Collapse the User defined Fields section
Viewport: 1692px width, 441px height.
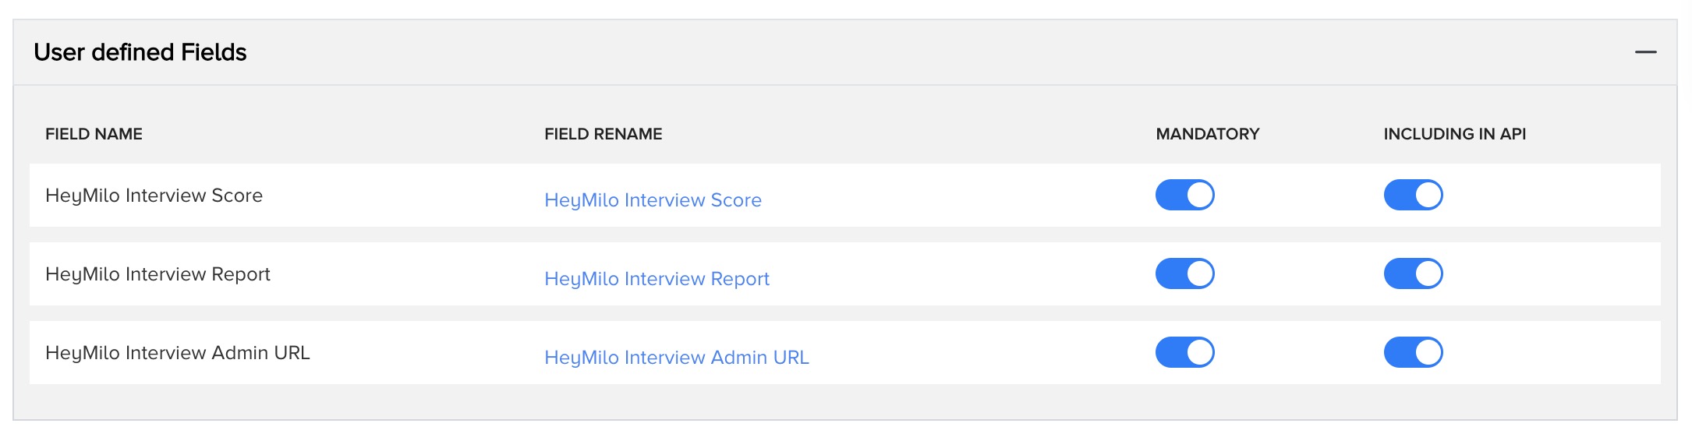pos(1645,52)
